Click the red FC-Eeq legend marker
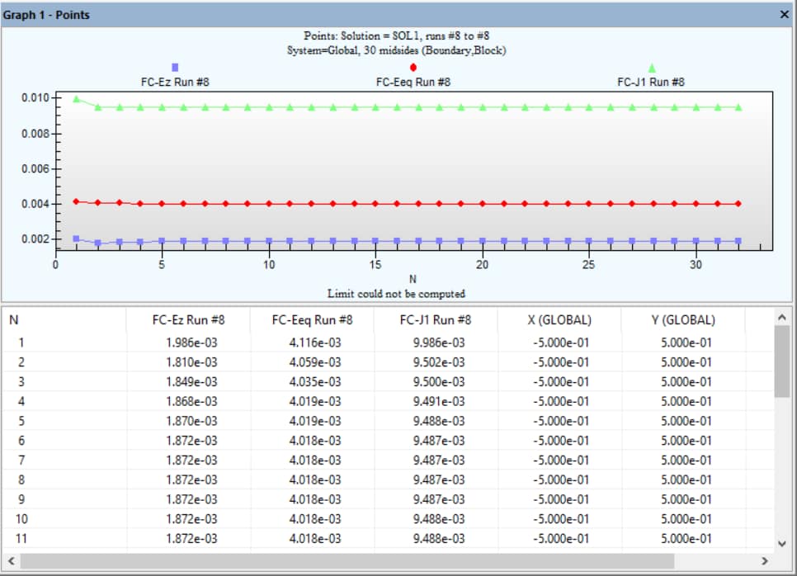The image size is (797, 576). (413, 68)
